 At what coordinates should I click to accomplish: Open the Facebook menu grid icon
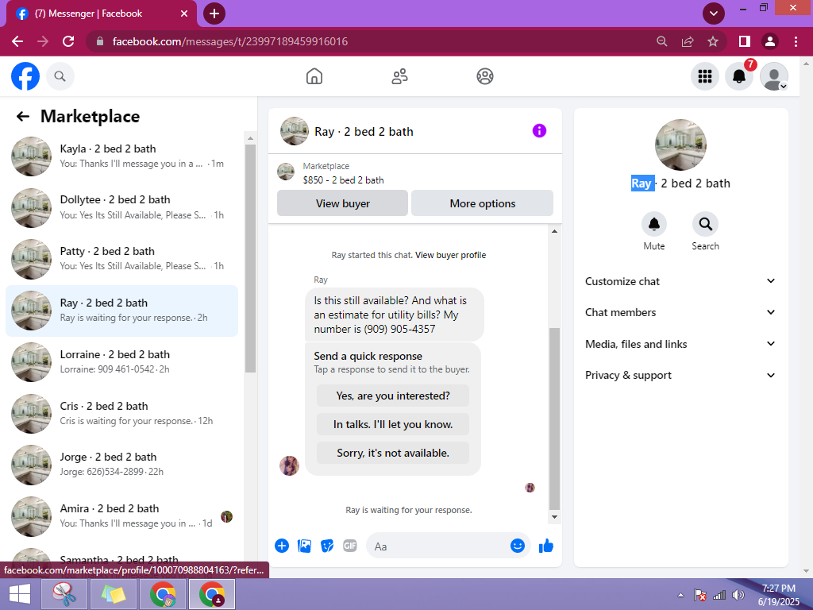pos(705,76)
